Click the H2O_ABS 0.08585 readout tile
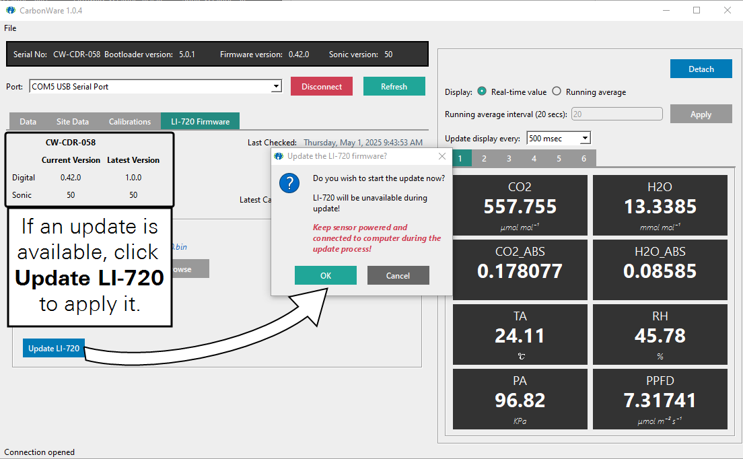This screenshot has width=743, height=459. [660, 269]
